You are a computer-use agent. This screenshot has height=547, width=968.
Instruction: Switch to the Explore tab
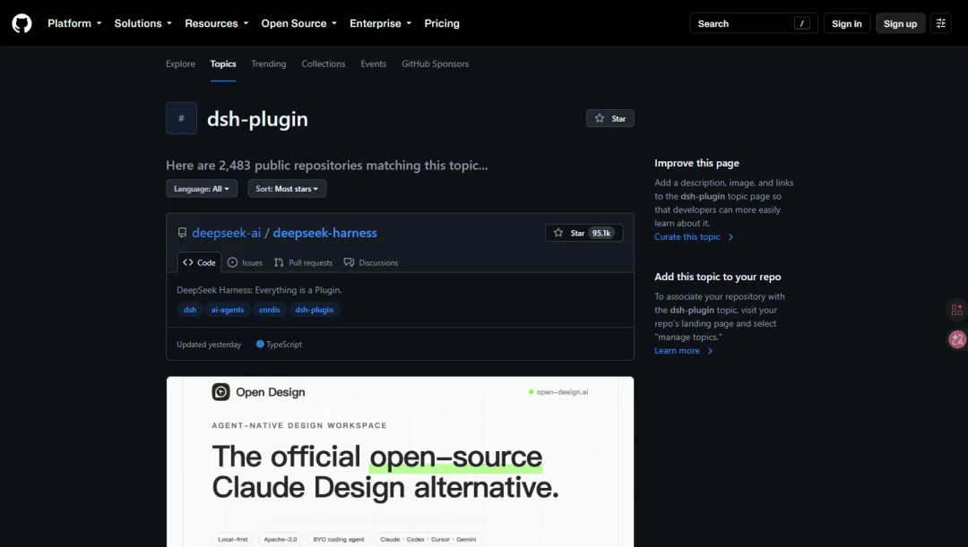tap(180, 64)
